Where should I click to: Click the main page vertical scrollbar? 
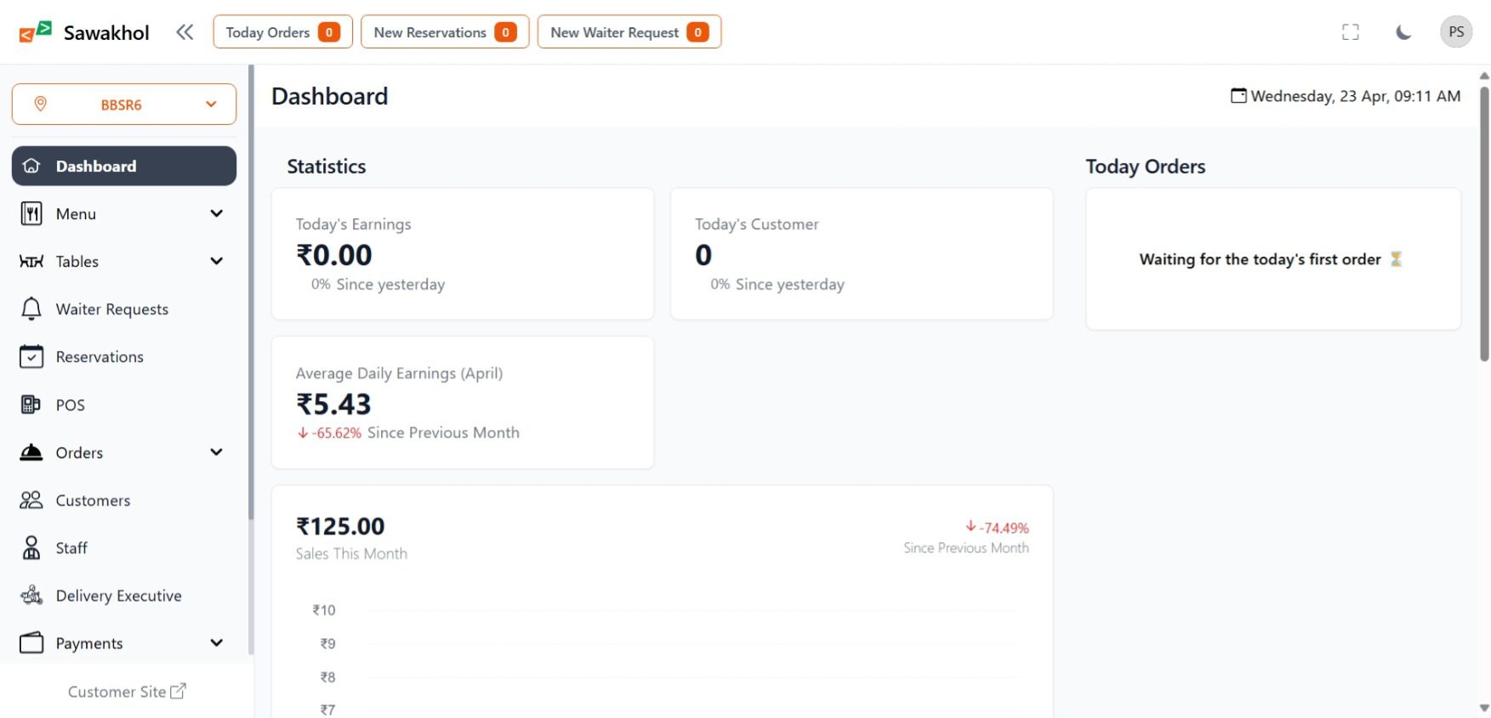(x=1484, y=221)
